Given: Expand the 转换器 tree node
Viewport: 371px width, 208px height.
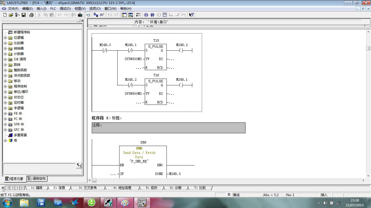Looking at the screenshot, I should [5, 48].
